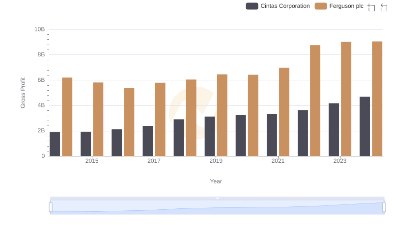Click Ferguson plc bar for 2015

pyautogui.click(x=98, y=119)
